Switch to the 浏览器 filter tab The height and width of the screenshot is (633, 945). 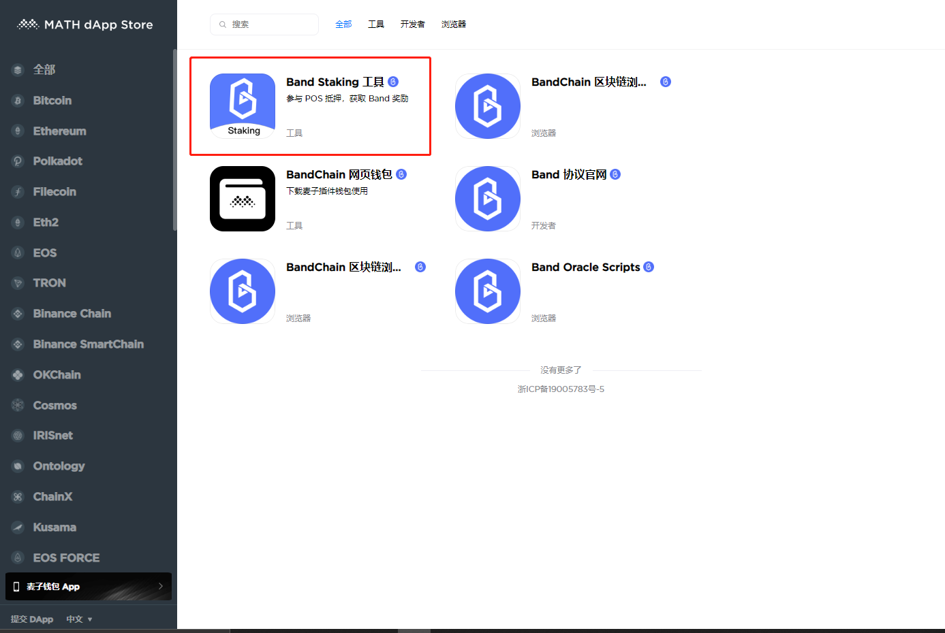pos(454,25)
